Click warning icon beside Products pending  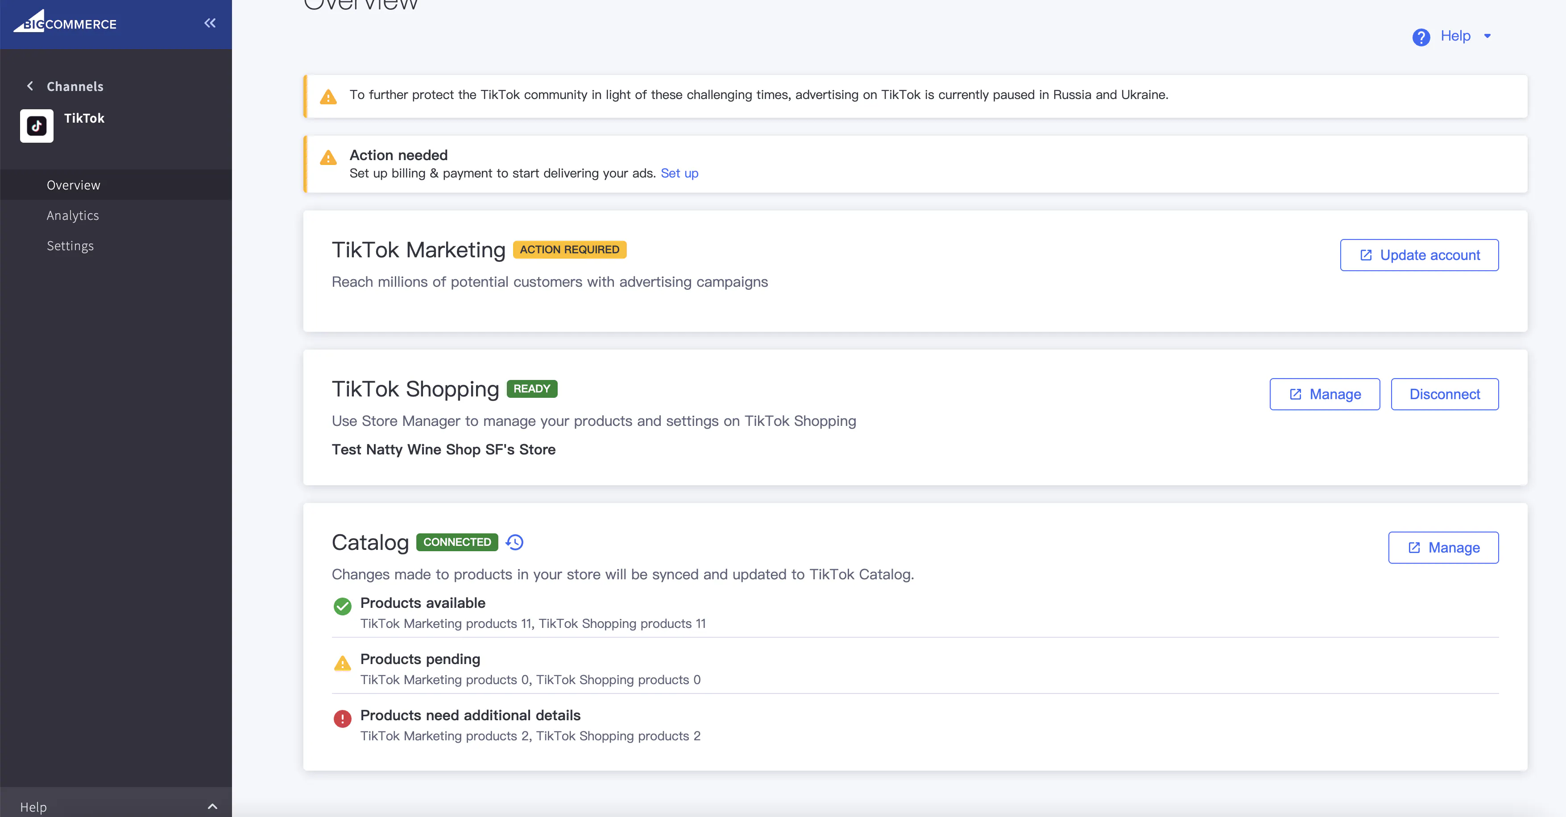pyautogui.click(x=342, y=663)
